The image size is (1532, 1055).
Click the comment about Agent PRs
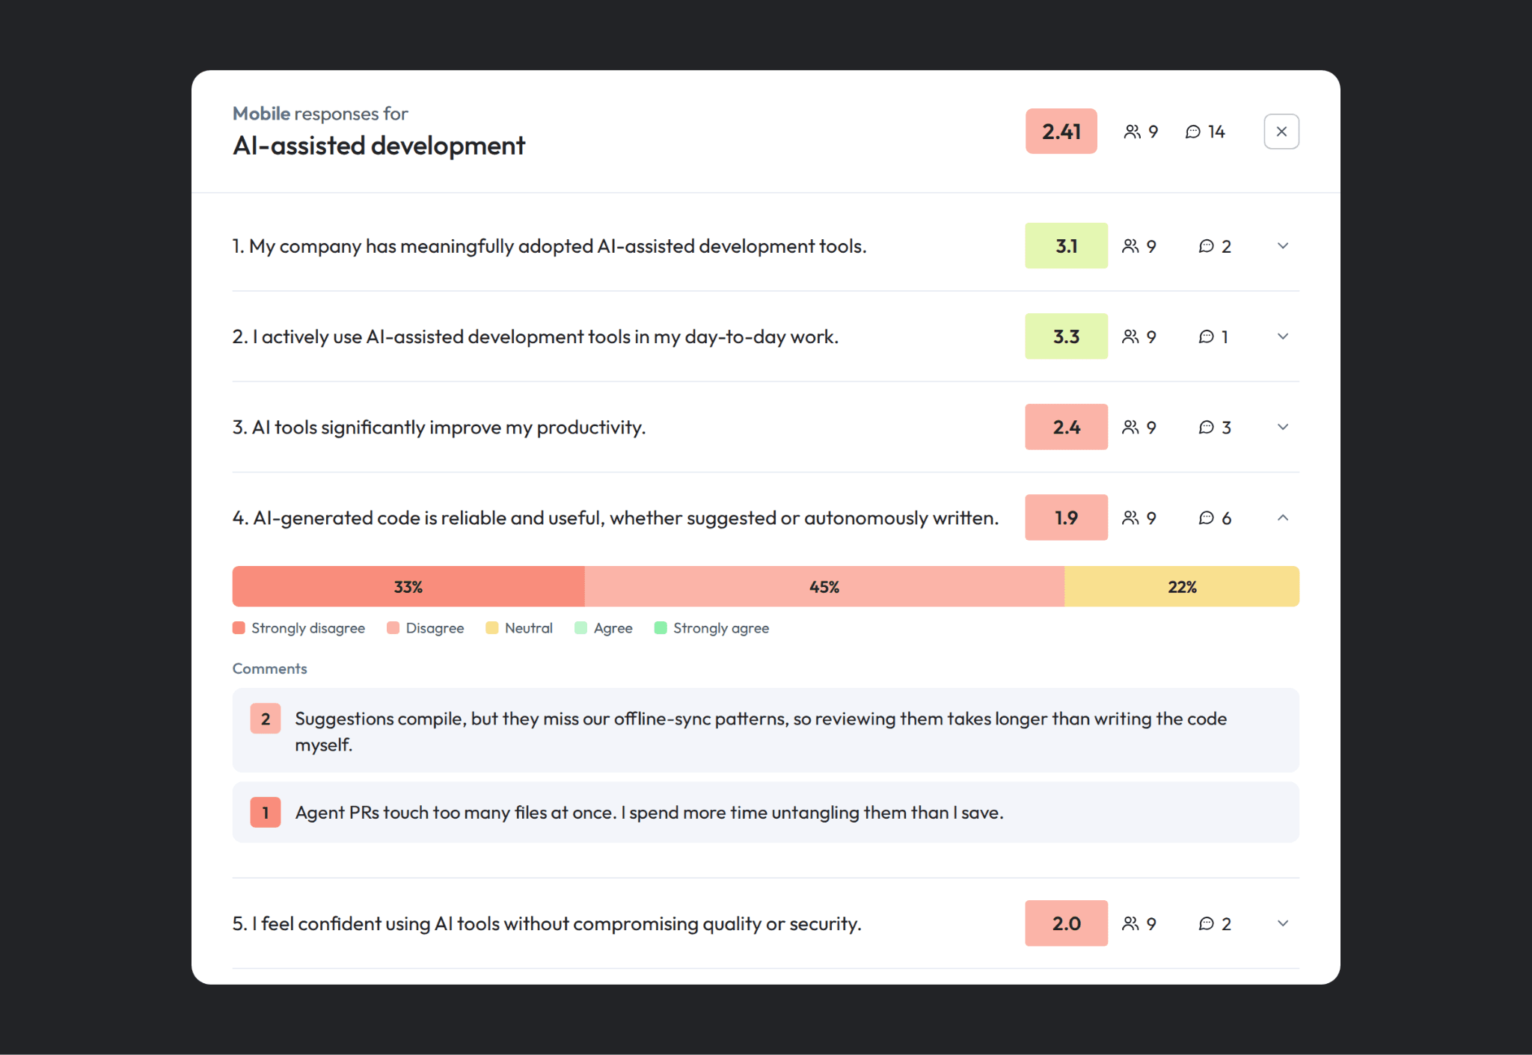click(766, 813)
